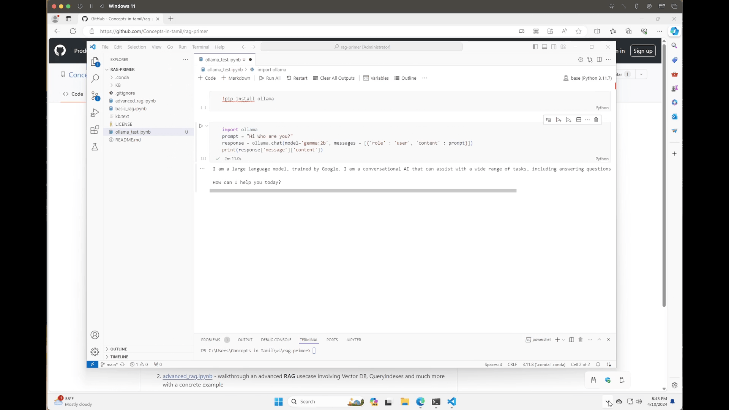Open the base Python kernel picker

click(587, 78)
